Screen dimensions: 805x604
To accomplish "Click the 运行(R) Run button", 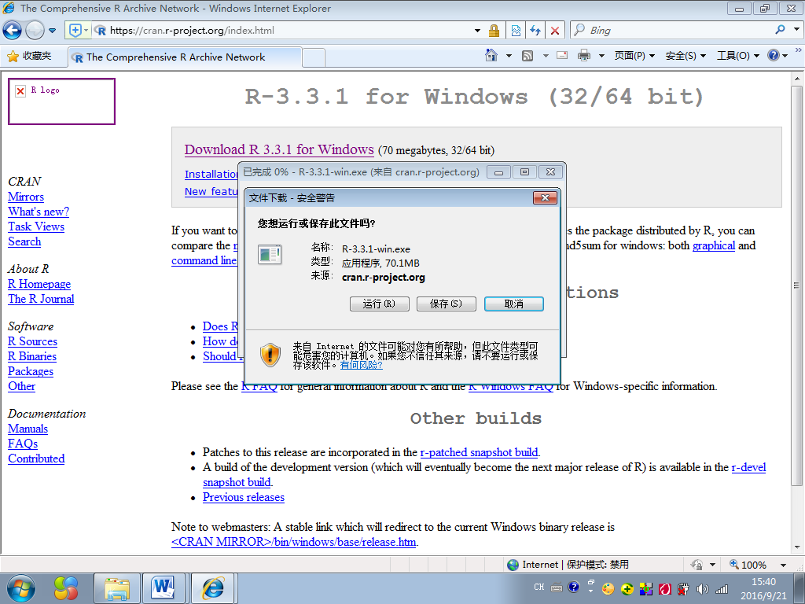I will point(380,304).
